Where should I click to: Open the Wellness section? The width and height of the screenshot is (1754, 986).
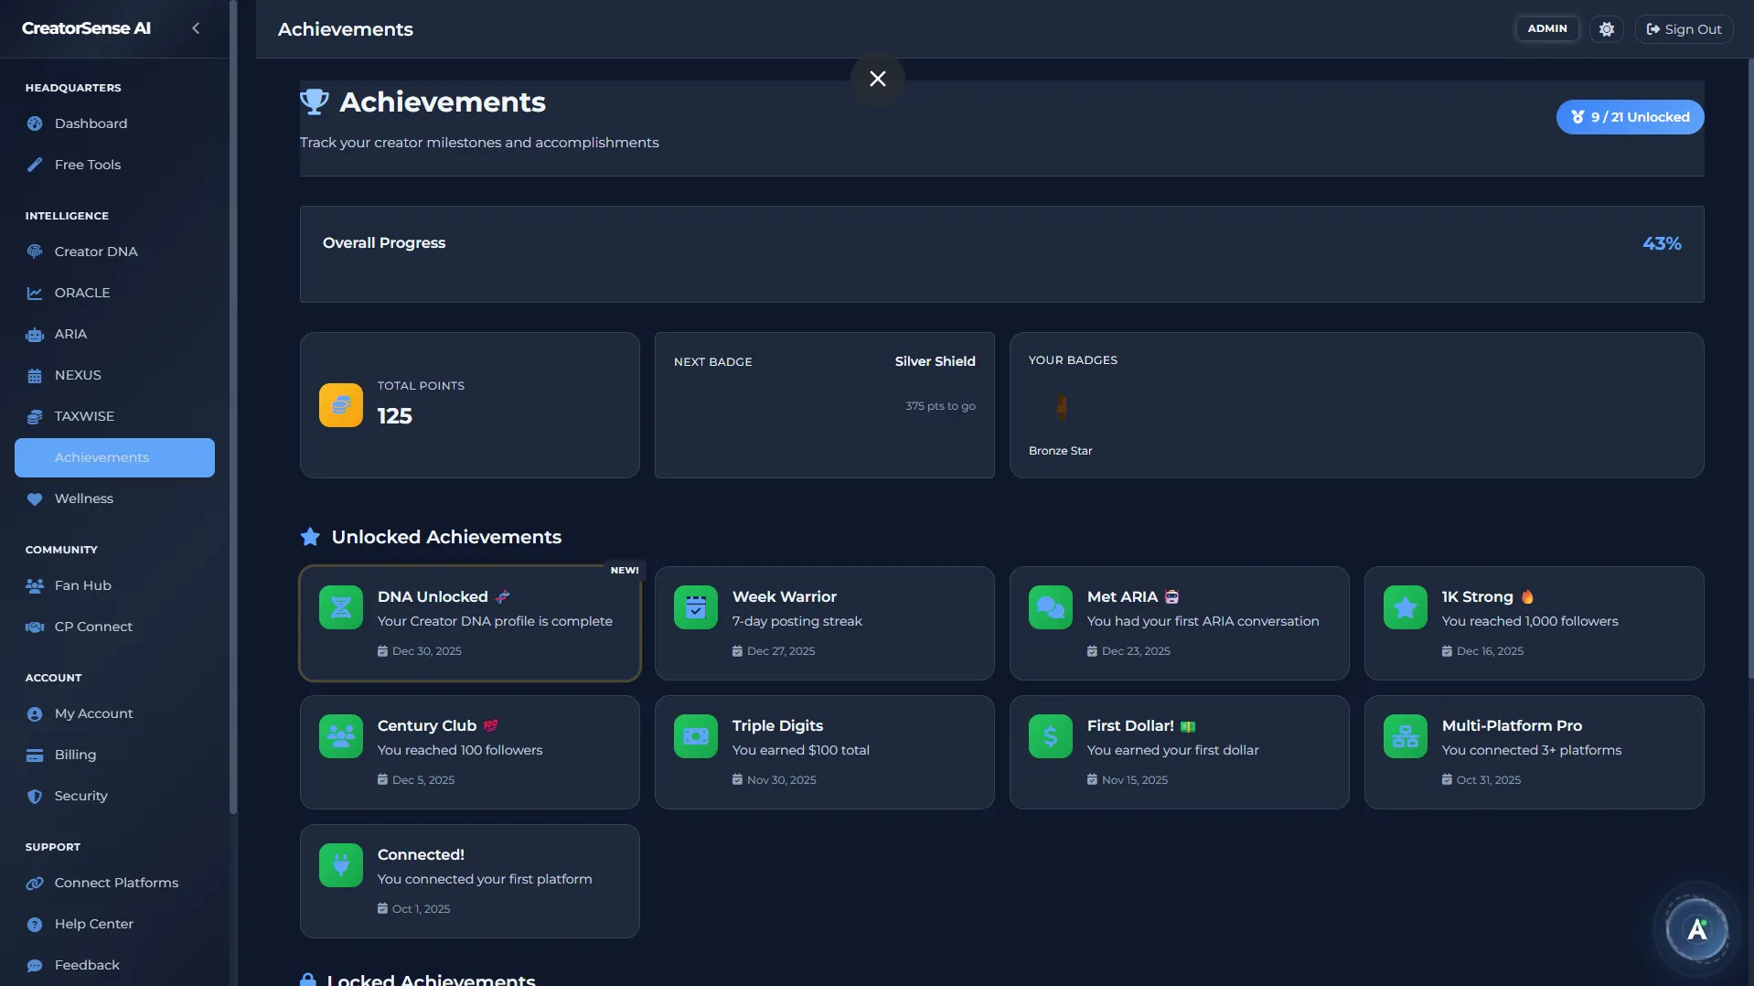point(82,498)
